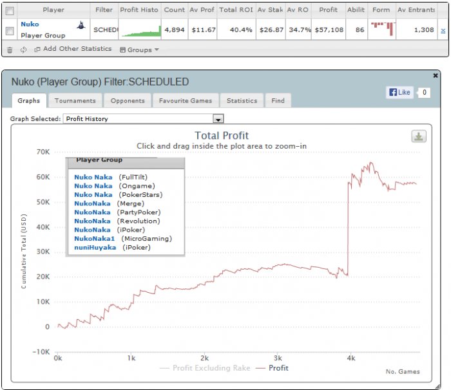
Task: Open NukoNaka1 (MicroGaming) link
Action: (x=94, y=239)
